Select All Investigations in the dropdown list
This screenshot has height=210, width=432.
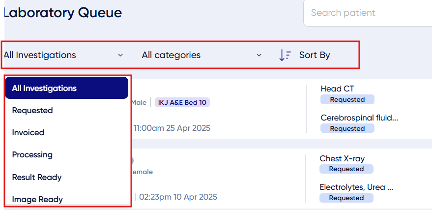(x=67, y=88)
